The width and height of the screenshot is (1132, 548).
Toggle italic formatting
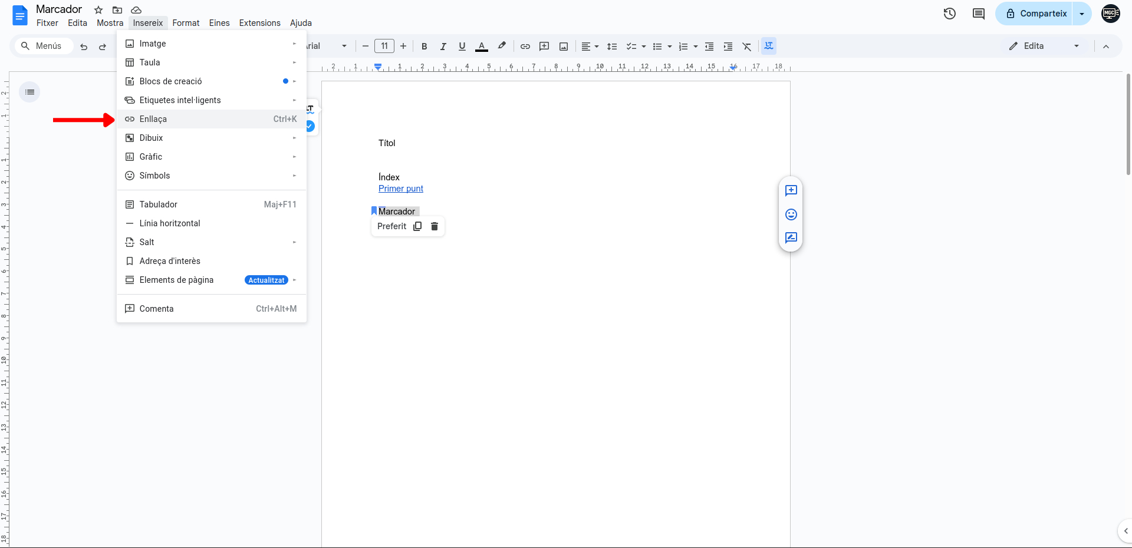click(x=443, y=46)
